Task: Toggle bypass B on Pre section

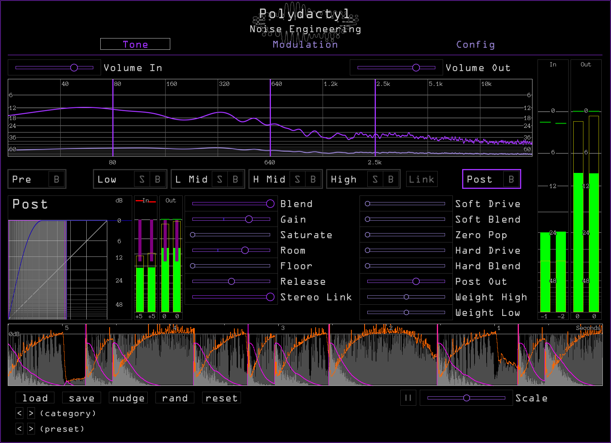Action: tap(56, 179)
